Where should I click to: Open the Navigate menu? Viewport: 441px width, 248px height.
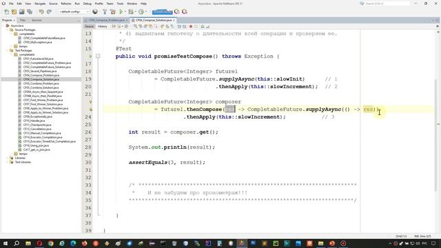point(40,3)
